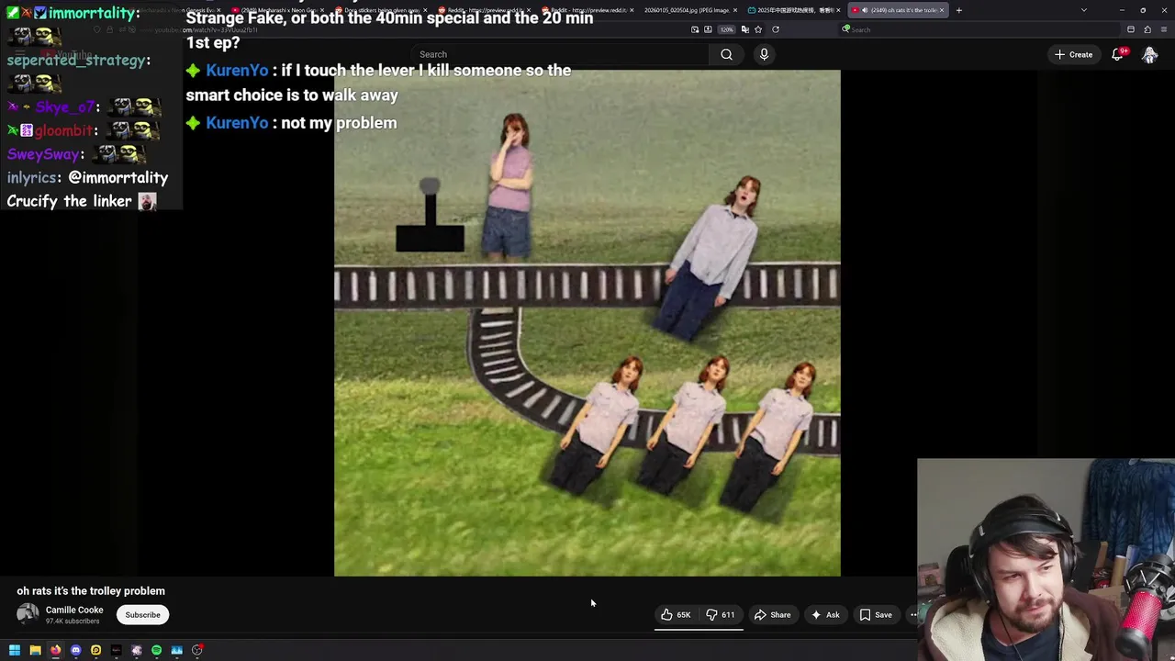Image resolution: width=1175 pixels, height=661 pixels.
Task: Click username 'seperated_strategy' in chat overlay
Action: pos(76,61)
